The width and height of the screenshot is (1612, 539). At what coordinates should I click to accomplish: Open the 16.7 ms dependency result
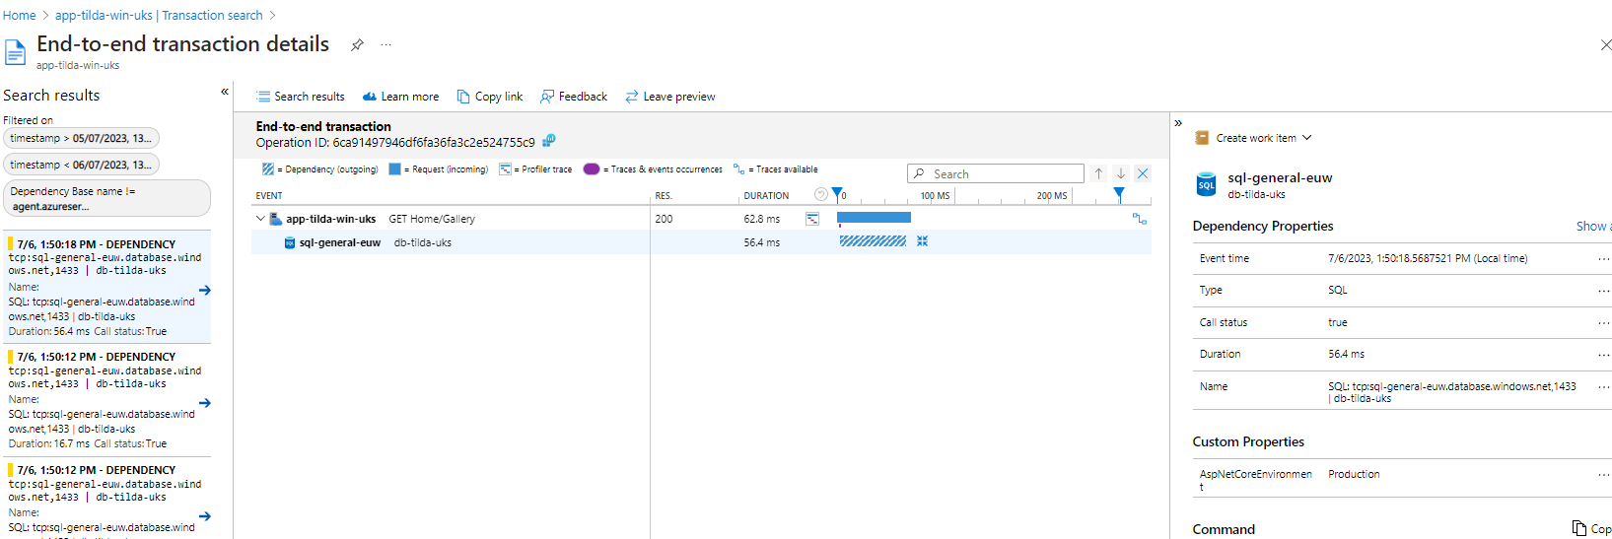click(106, 400)
